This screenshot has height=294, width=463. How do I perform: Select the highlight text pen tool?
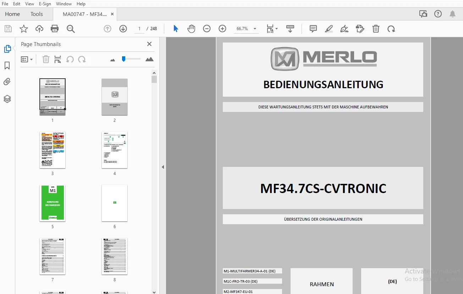(329, 29)
